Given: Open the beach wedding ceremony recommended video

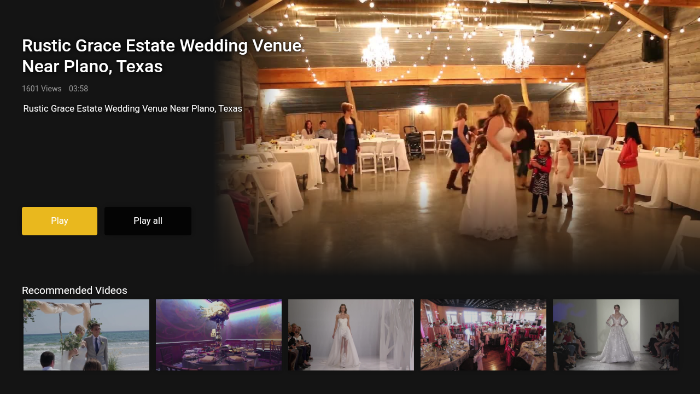Looking at the screenshot, I should coord(86,335).
